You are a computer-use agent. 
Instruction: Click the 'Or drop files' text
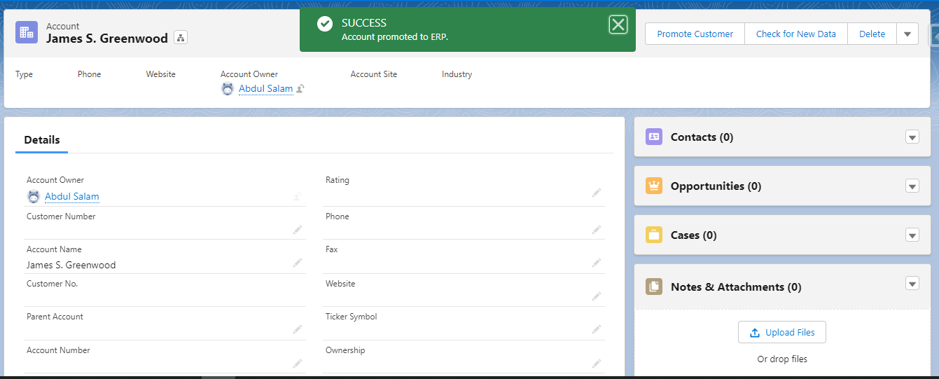(782, 359)
